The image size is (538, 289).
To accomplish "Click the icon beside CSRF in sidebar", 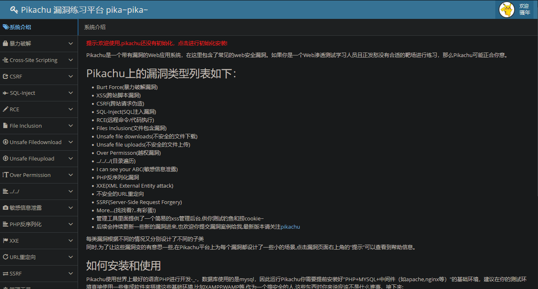I will (6, 76).
